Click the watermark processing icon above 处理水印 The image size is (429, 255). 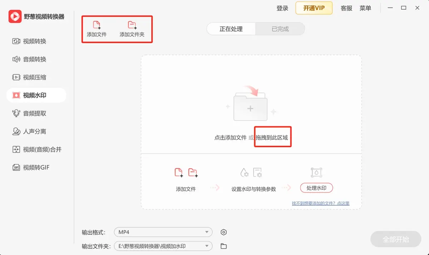[x=316, y=173]
